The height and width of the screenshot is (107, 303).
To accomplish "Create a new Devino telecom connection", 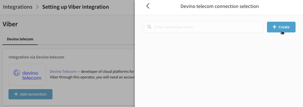I will tap(281, 27).
